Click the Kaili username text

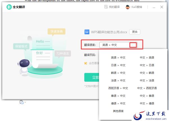pos(137,7)
